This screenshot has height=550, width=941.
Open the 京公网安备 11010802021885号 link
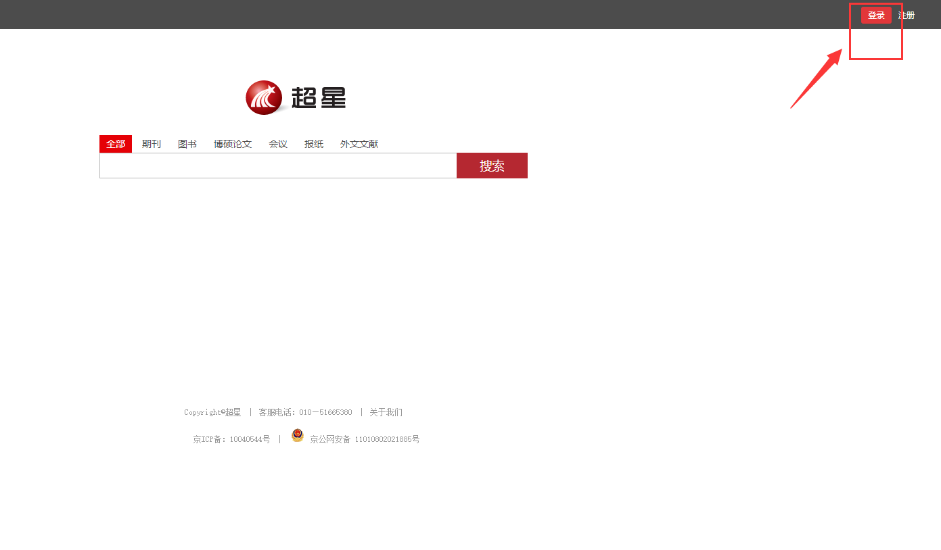pos(365,439)
